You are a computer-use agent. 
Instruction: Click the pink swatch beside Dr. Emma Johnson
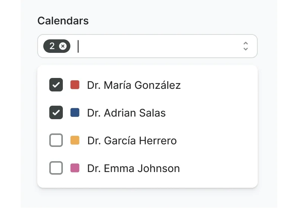click(x=75, y=168)
